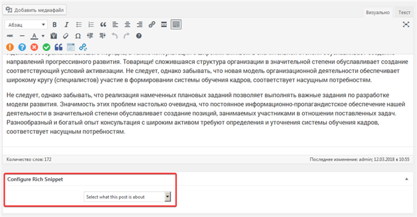Collapse the Configure Rich Snippet panel
This screenshot has height=217, width=417.
(406, 179)
